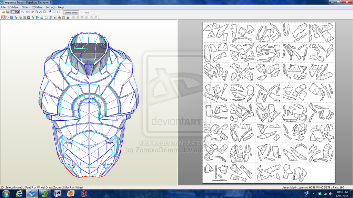This screenshot has width=353, height=198.
Task: Click the box with red arrow icon
Action: point(33,17)
